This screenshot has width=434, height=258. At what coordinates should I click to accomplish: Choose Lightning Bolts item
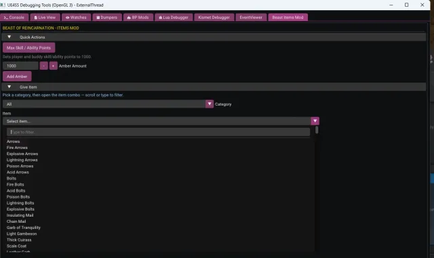(20, 203)
